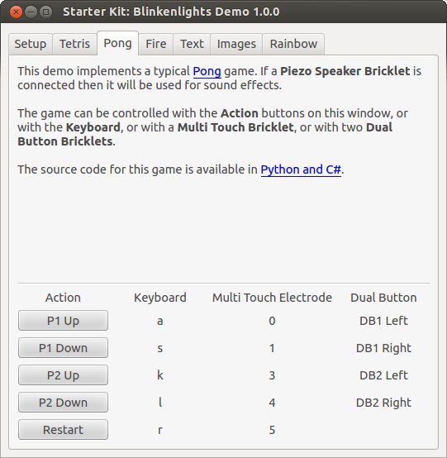Follow the Pong hyperlink in the description
Screen dimensions: 447x458
[207, 71]
